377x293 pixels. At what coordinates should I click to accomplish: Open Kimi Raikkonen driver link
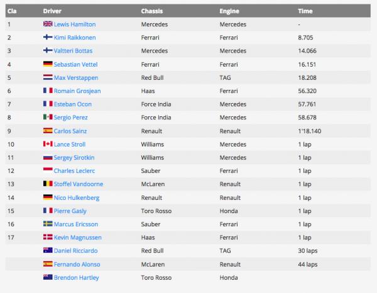[74, 38]
